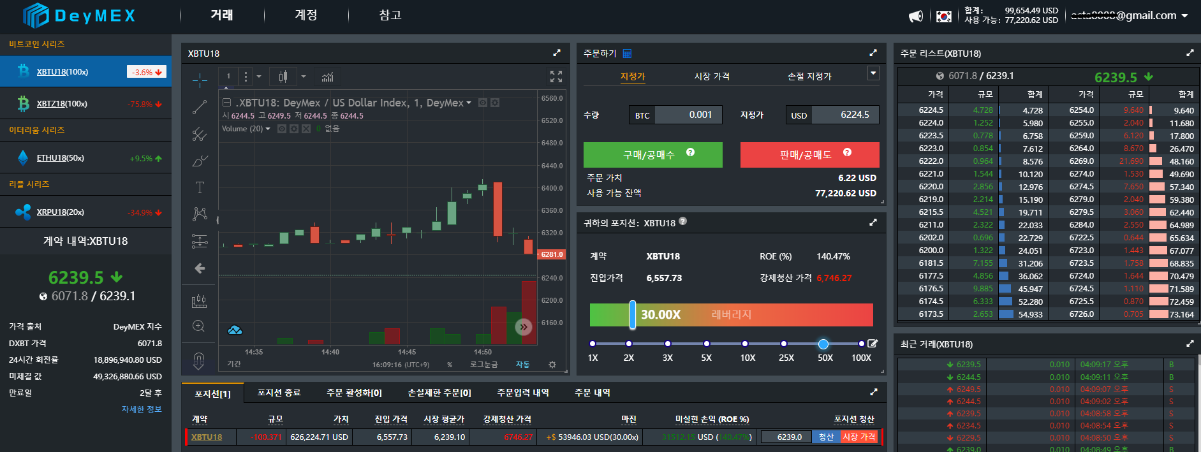Open 자세한 정보 details link
The image size is (1201, 452).
142,409
